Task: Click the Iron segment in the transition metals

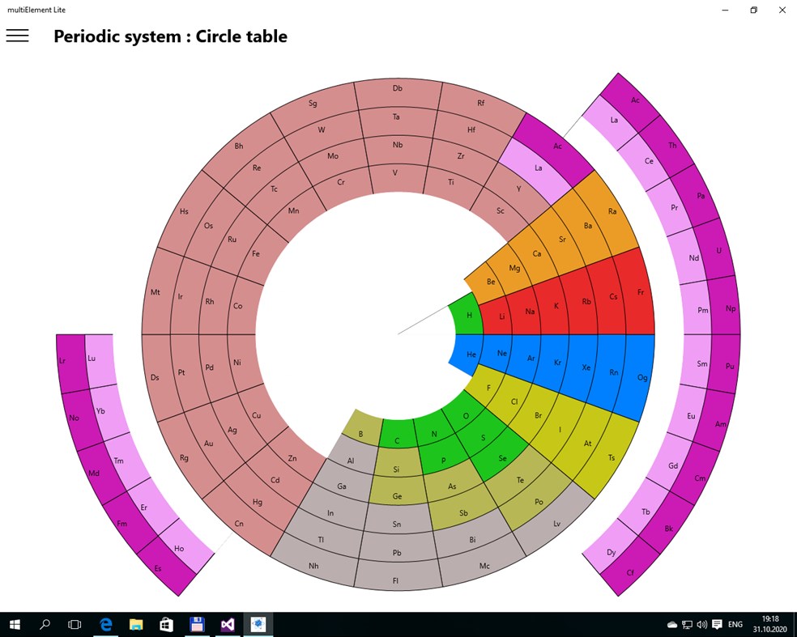Action: pyautogui.click(x=258, y=253)
